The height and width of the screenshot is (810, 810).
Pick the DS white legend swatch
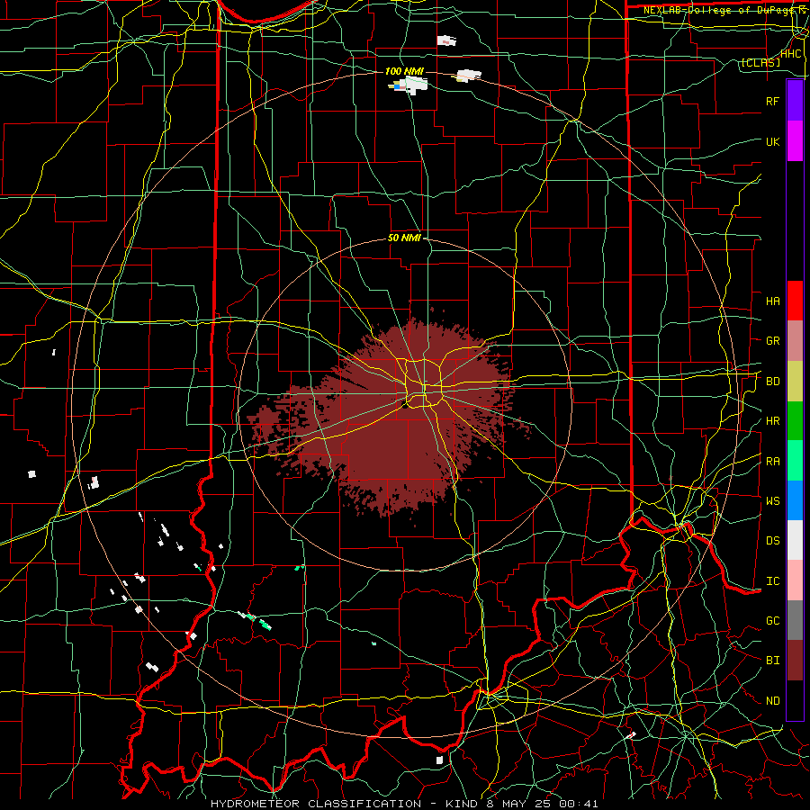(x=795, y=540)
